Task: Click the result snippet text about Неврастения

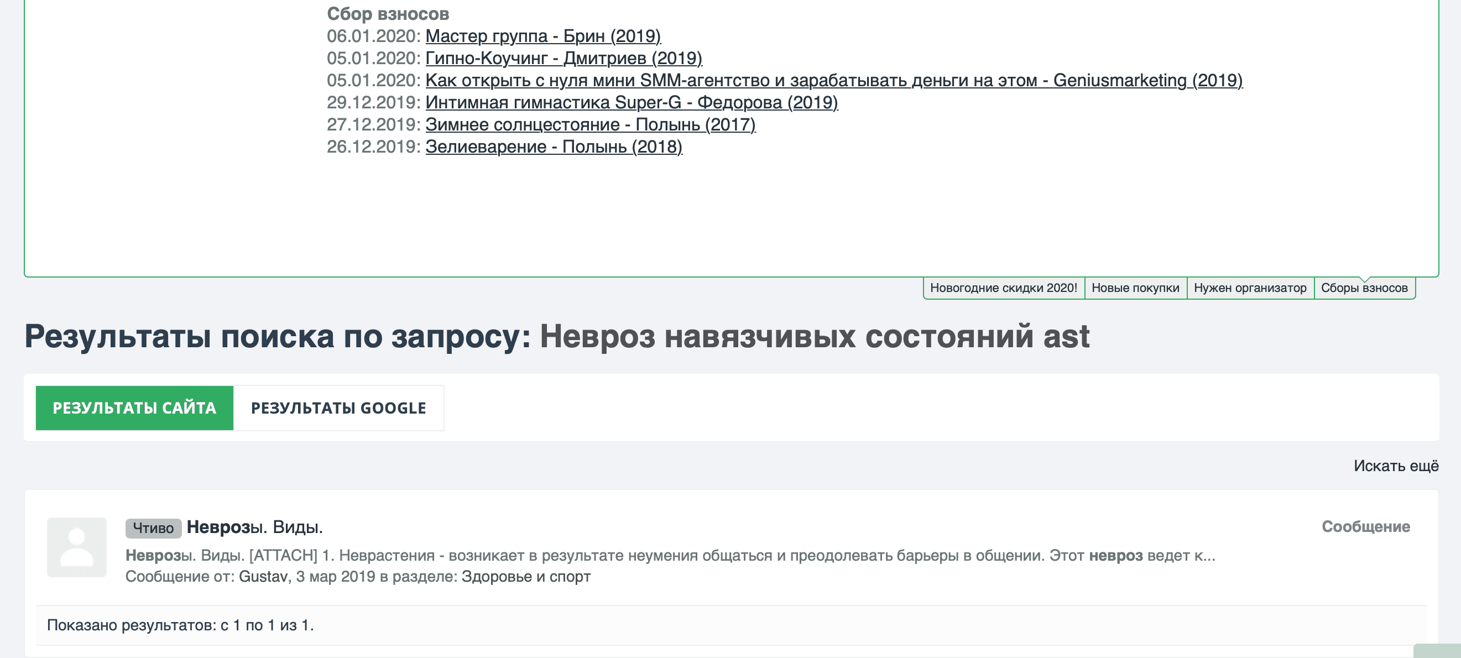Action: (670, 555)
